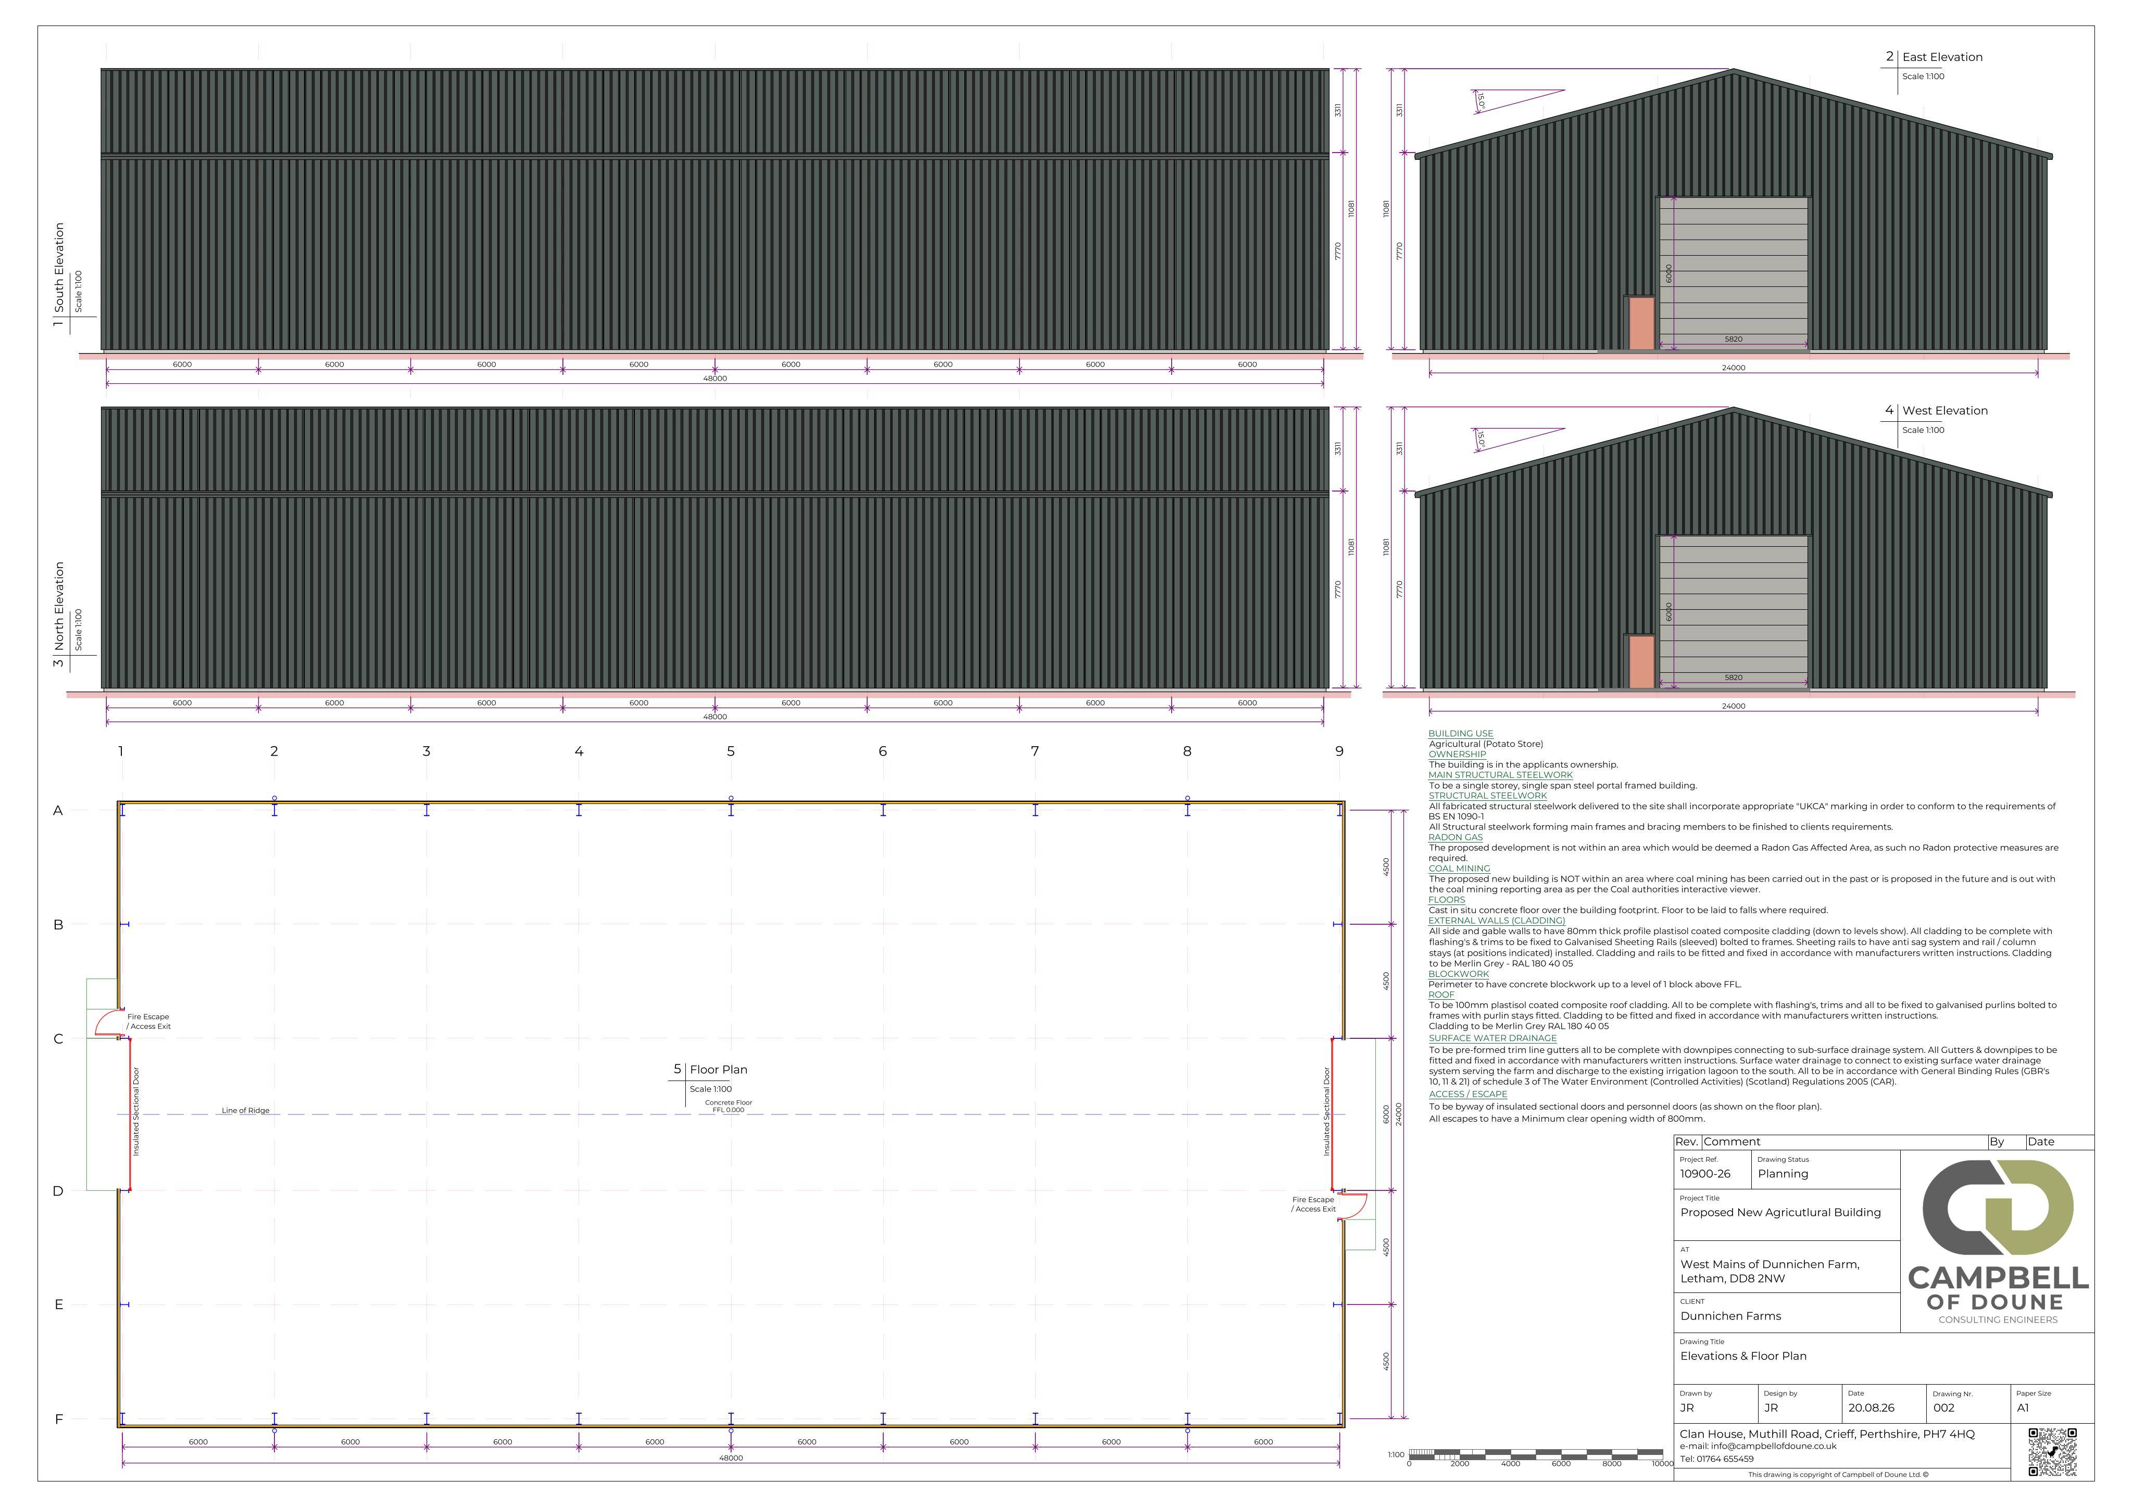Click 'JR' under Drawn by
2133x1507 pixels.
(x=1686, y=1409)
